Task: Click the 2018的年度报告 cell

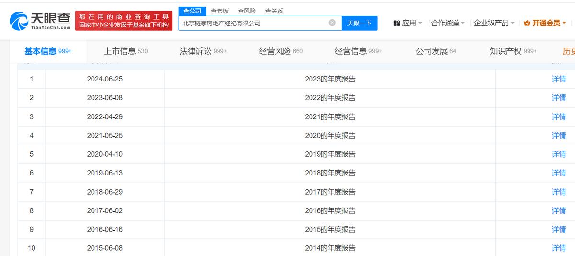Action: [330, 173]
